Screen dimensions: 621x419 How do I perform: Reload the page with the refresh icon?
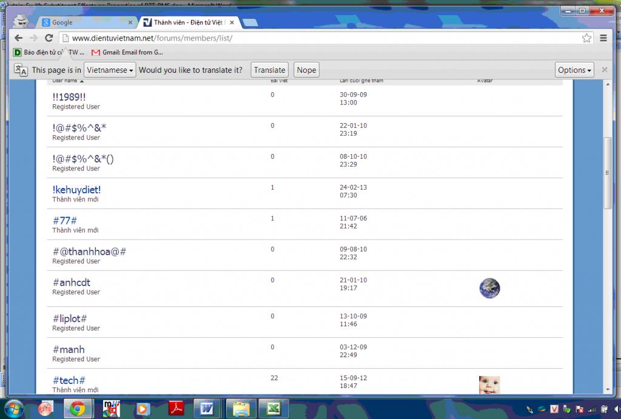(x=49, y=38)
